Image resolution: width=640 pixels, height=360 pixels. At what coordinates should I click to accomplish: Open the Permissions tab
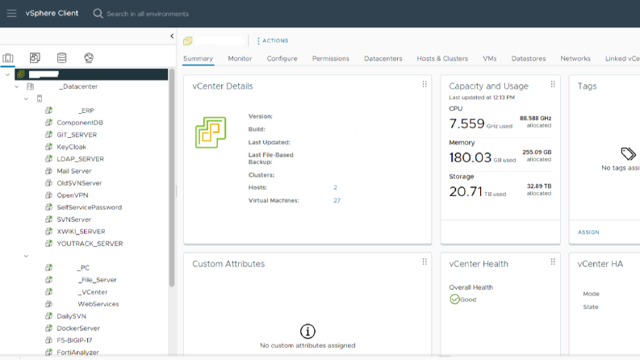click(331, 58)
